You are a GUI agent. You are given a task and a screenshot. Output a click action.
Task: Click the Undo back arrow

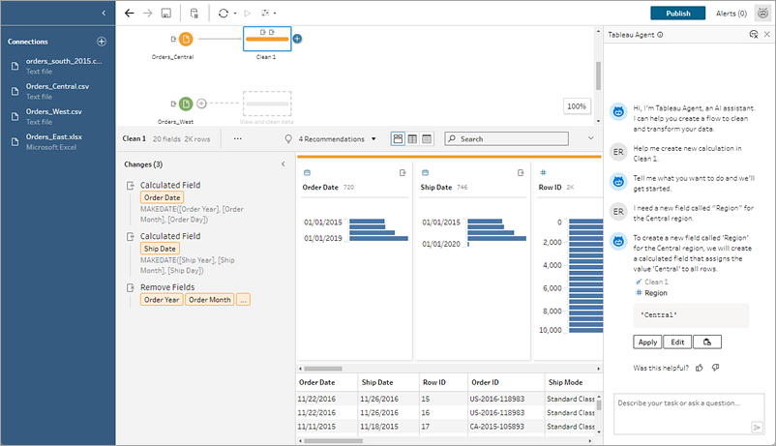[x=129, y=14]
